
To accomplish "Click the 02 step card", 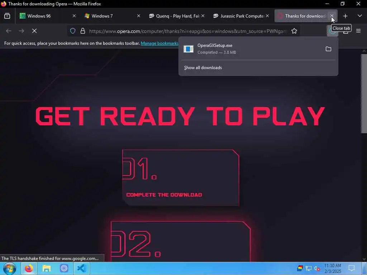I will tap(181, 242).
